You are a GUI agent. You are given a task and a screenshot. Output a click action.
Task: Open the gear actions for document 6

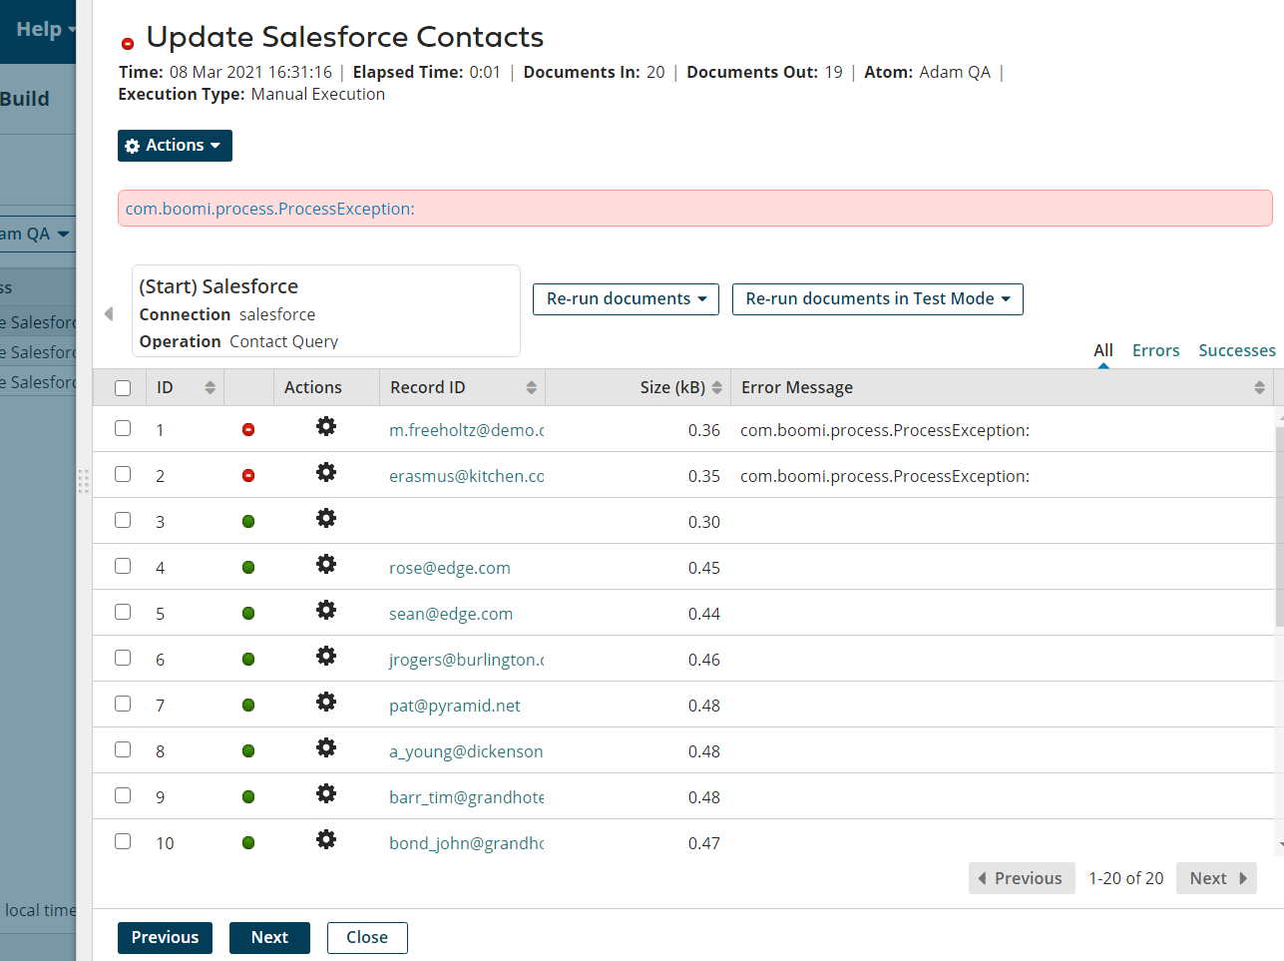326,657
